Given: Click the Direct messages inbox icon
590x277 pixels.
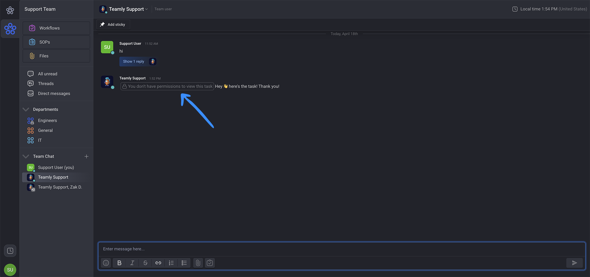Looking at the screenshot, I should (x=31, y=94).
